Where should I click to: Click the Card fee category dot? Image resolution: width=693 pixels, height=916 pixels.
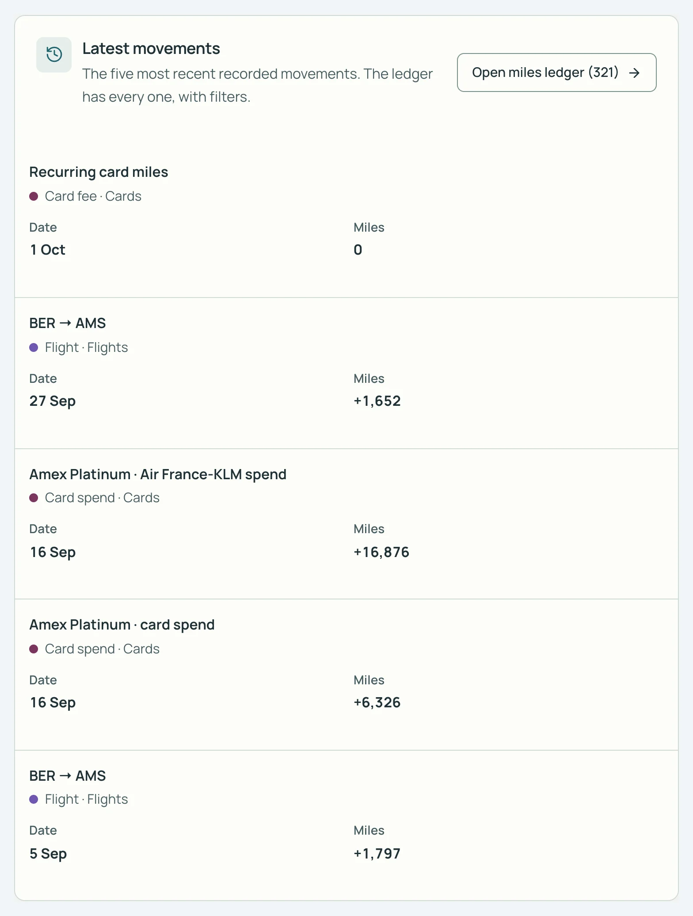tap(34, 196)
